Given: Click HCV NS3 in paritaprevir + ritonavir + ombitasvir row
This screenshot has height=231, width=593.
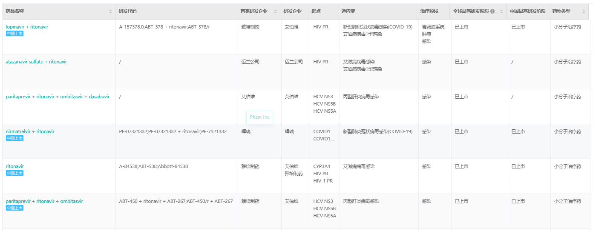Looking at the screenshot, I should pos(323,201).
